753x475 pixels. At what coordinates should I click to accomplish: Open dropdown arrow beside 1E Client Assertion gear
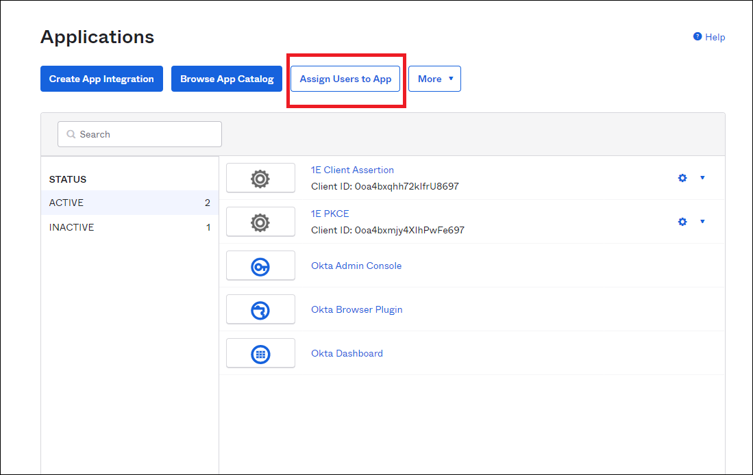(702, 178)
